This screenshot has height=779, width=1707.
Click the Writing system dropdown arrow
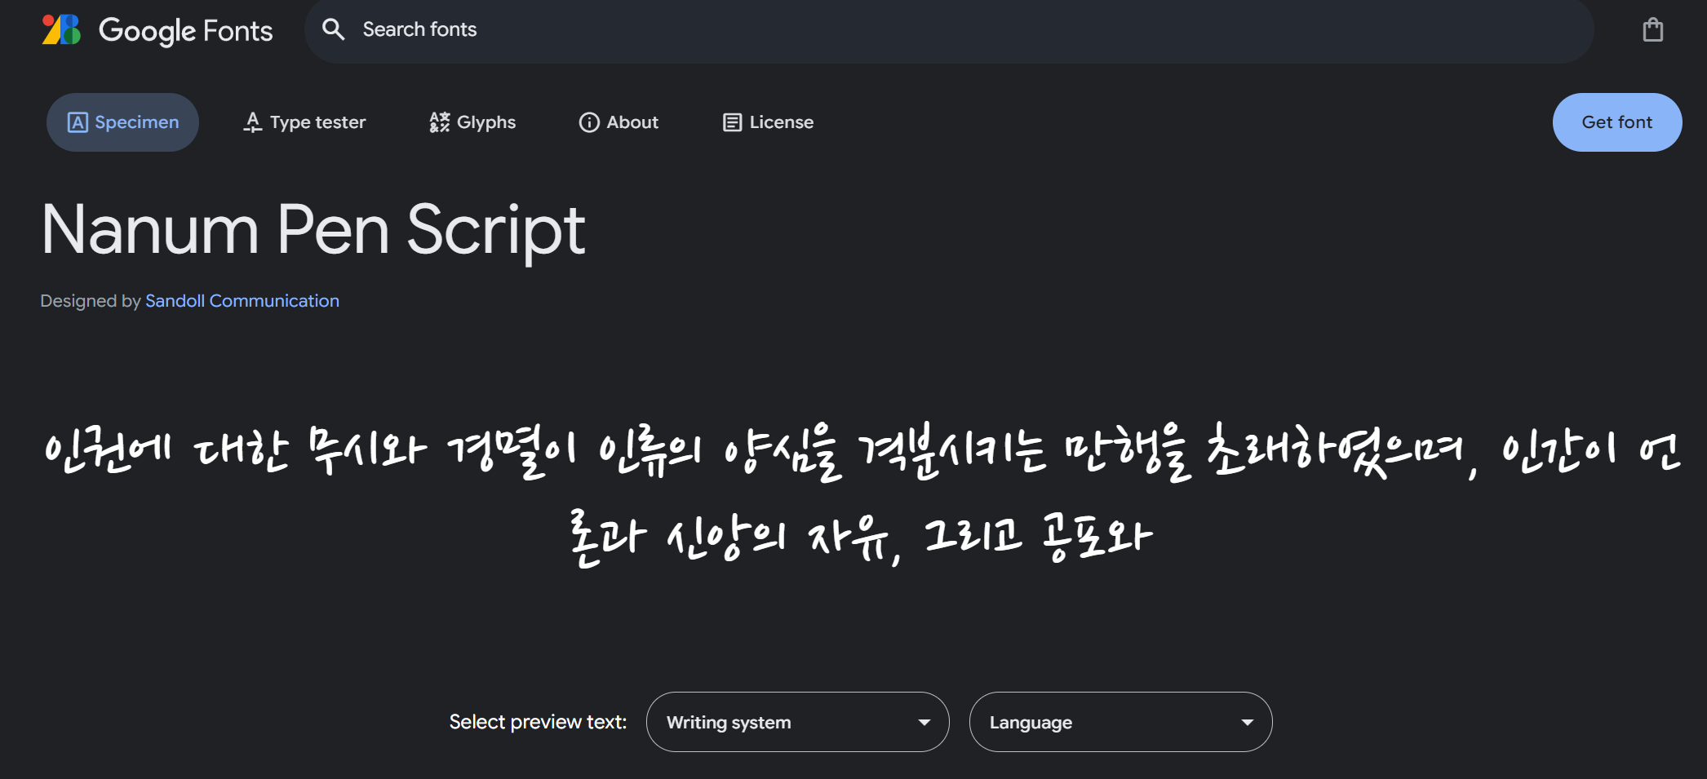tap(924, 723)
